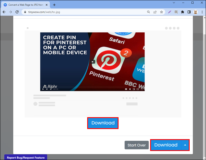
Task: Open the screenshot capture extension
Action: click(176, 12)
